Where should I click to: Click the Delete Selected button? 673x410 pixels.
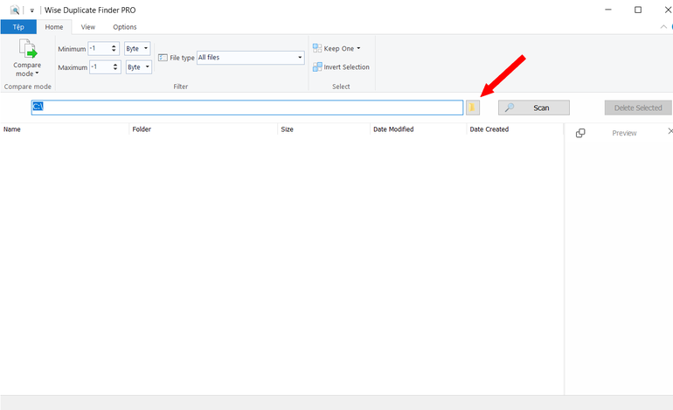pyautogui.click(x=638, y=108)
